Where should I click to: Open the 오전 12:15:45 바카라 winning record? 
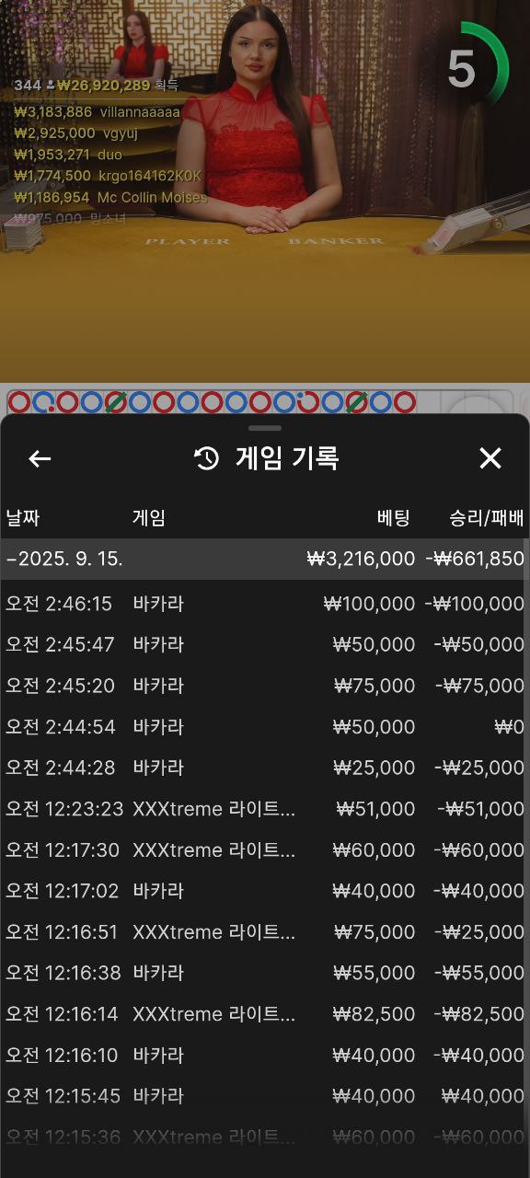(x=263, y=1096)
